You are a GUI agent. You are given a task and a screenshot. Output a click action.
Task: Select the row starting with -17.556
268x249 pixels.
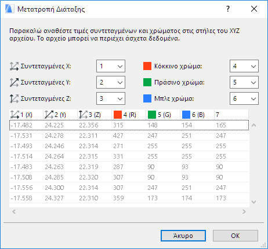pyautogui.click(x=129, y=188)
